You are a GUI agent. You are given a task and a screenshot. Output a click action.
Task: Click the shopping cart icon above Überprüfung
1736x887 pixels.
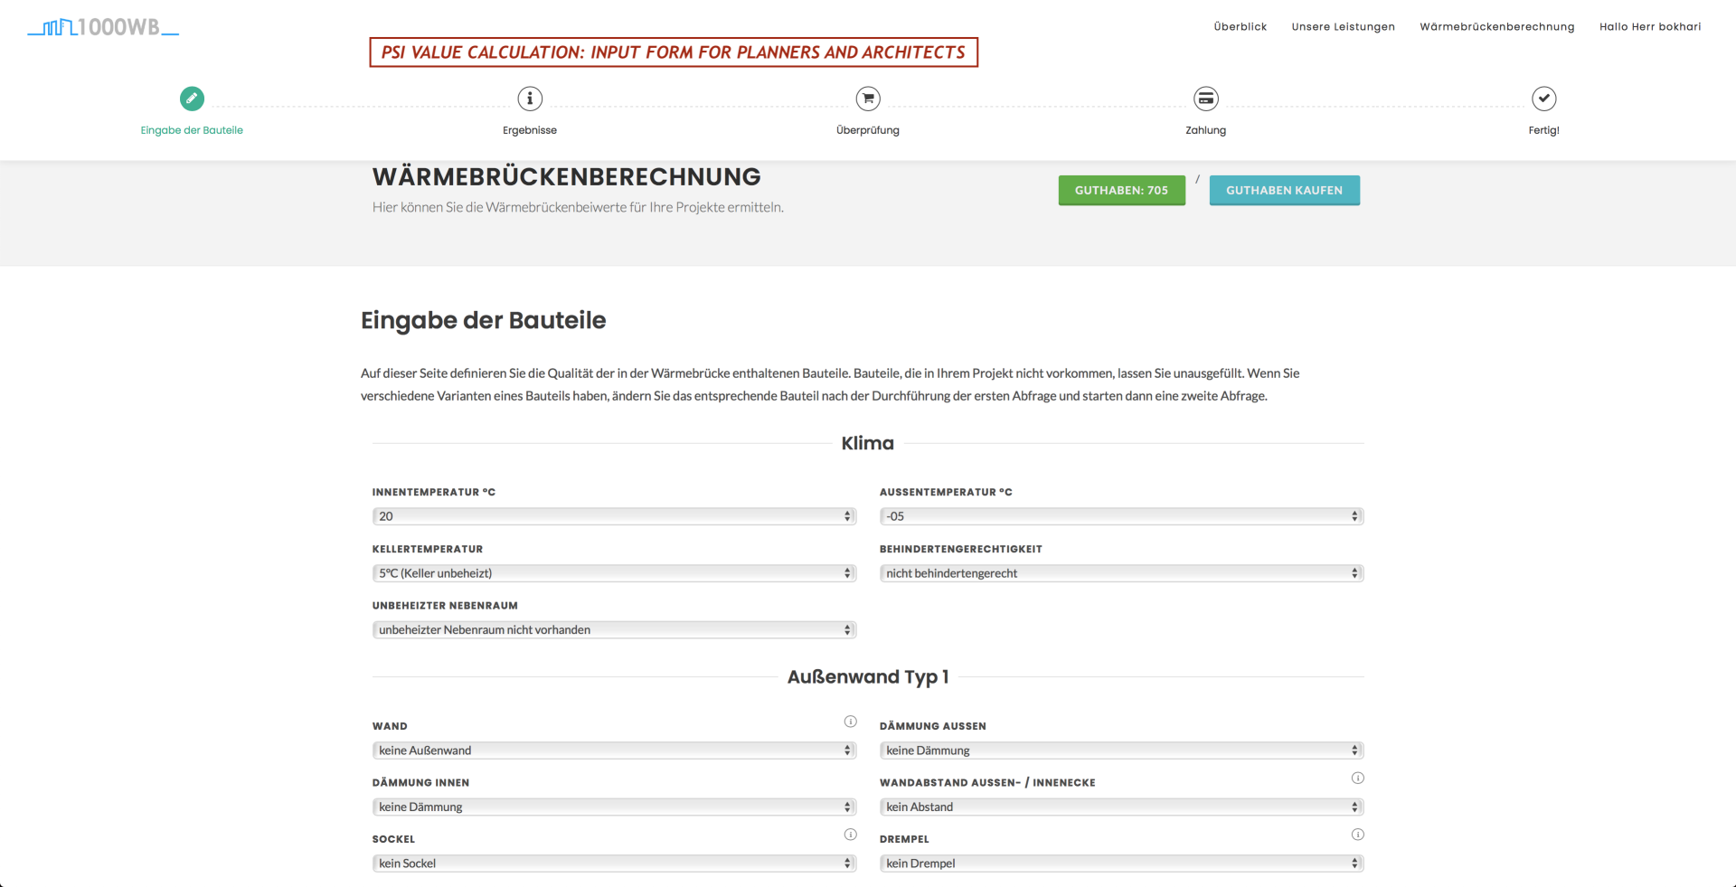point(868,99)
